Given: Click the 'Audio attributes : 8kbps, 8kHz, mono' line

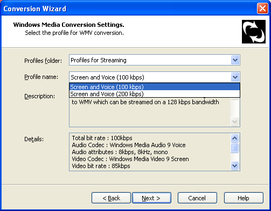Looking at the screenshot, I should (x=120, y=152).
